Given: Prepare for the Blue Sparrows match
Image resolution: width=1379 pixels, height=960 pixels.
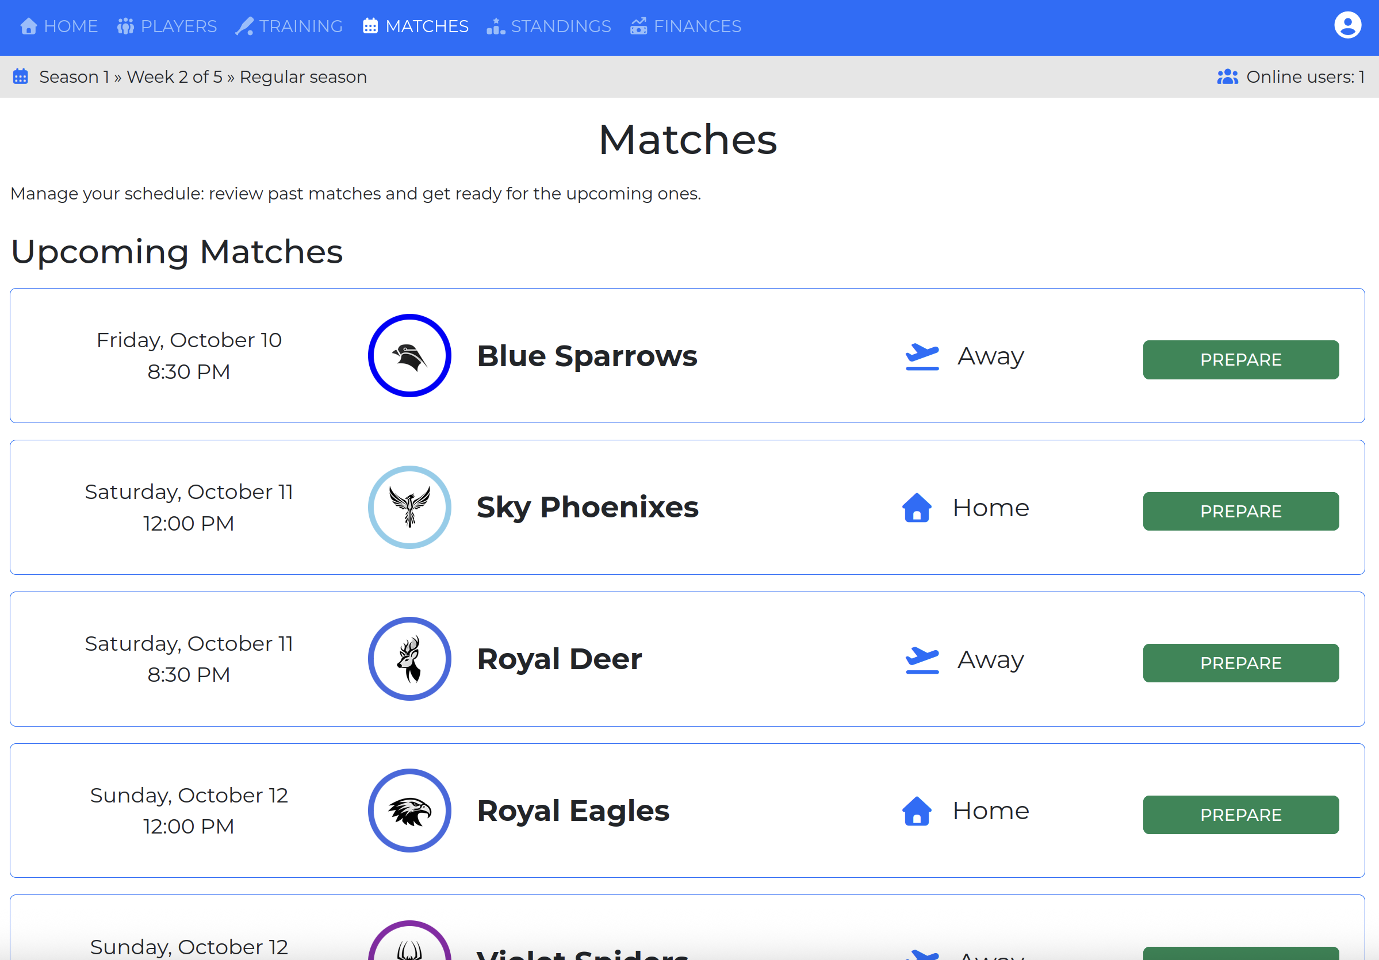Looking at the screenshot, I should coord(1240,360).
